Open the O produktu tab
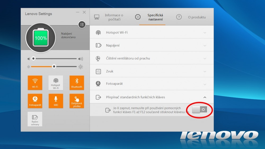This screenshot has width=265, height=149. tap(191, 17)
